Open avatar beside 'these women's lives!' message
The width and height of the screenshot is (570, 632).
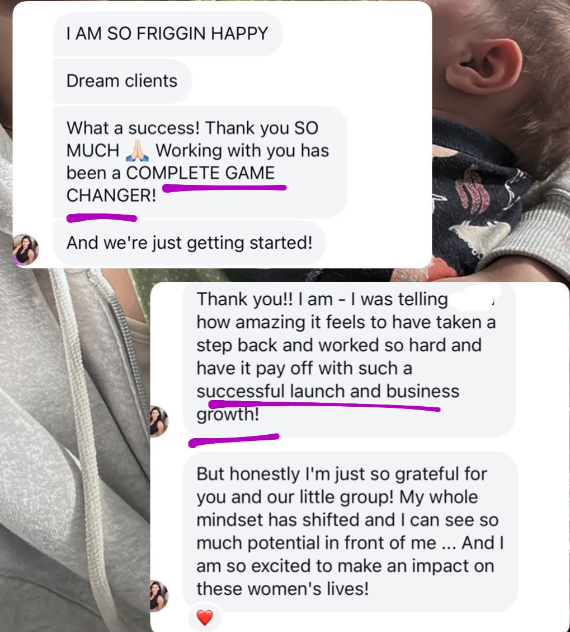(x=159, y=596)
